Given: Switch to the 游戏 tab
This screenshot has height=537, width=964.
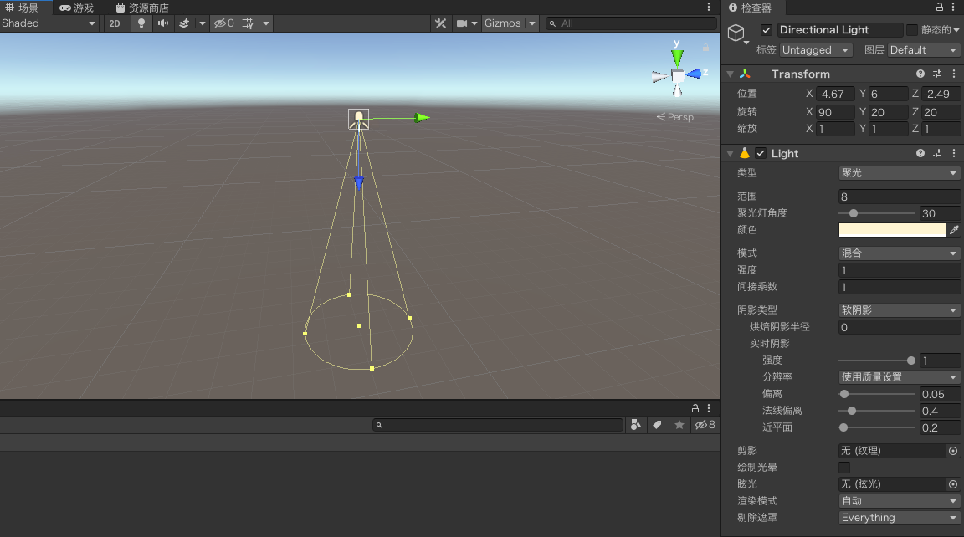Looking at the screenshot, I should [77, 8].
